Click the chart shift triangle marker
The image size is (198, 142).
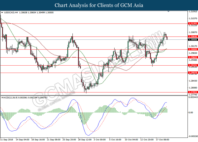pos(168,11)
